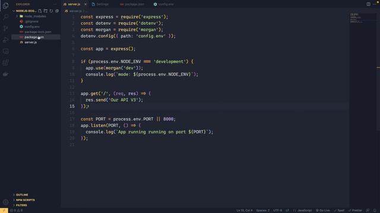Click app.use(morgan('dev')) line
This screenshot has width=380, height=213.
[115, 68]
